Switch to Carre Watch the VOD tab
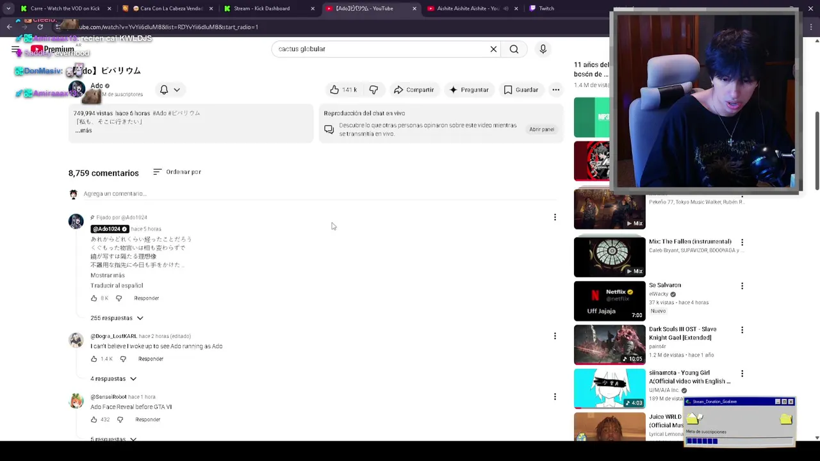The height and width of the screenshot is (461, 820). point(65,8)
